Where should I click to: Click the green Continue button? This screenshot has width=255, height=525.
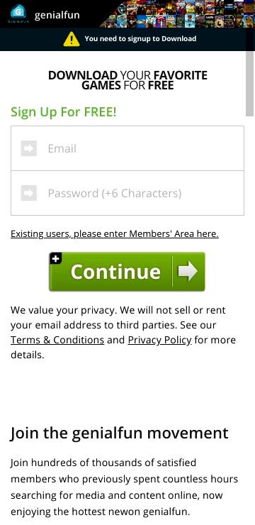(127, 272)
